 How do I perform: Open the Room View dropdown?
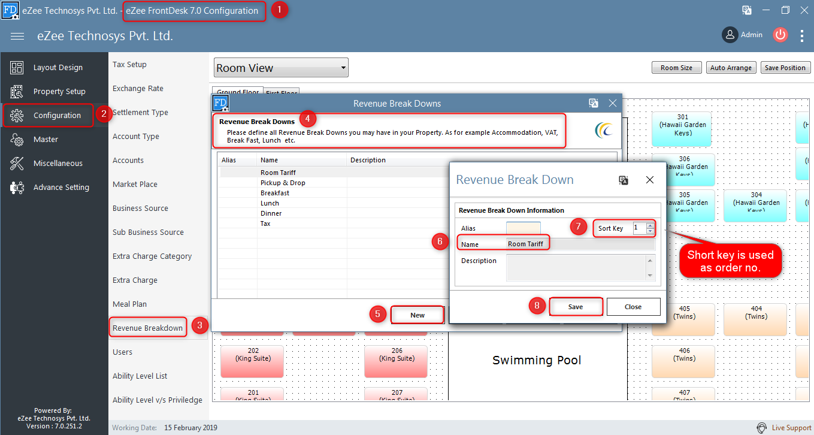click(281, 68)
